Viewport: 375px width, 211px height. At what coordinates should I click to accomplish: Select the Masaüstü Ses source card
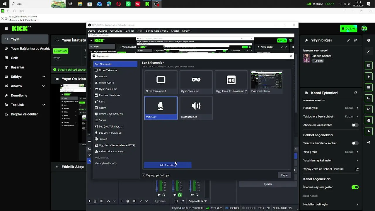196,108
